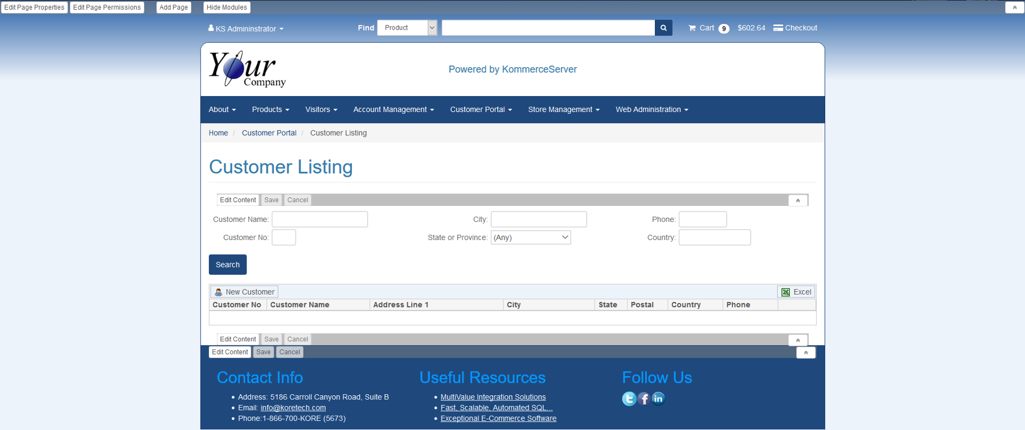Click the Your Company logo

(x=247, y=69)
